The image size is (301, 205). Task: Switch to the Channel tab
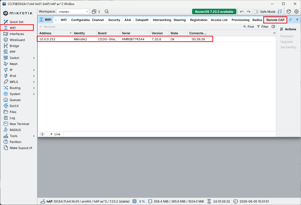(98, 20)
